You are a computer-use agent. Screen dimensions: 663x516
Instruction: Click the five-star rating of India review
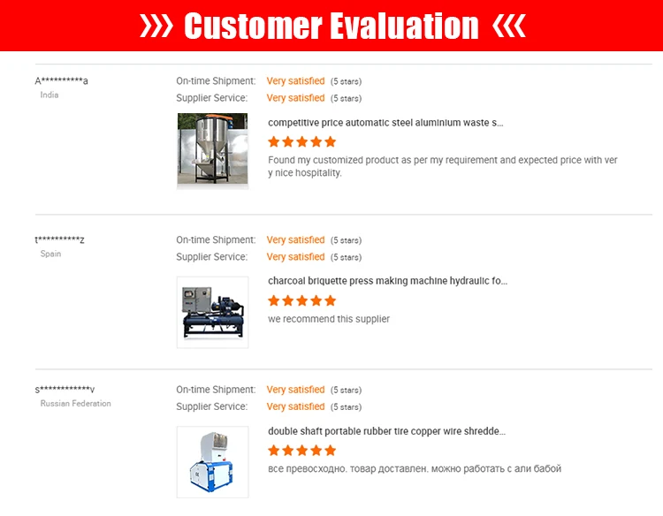(302, 141)
